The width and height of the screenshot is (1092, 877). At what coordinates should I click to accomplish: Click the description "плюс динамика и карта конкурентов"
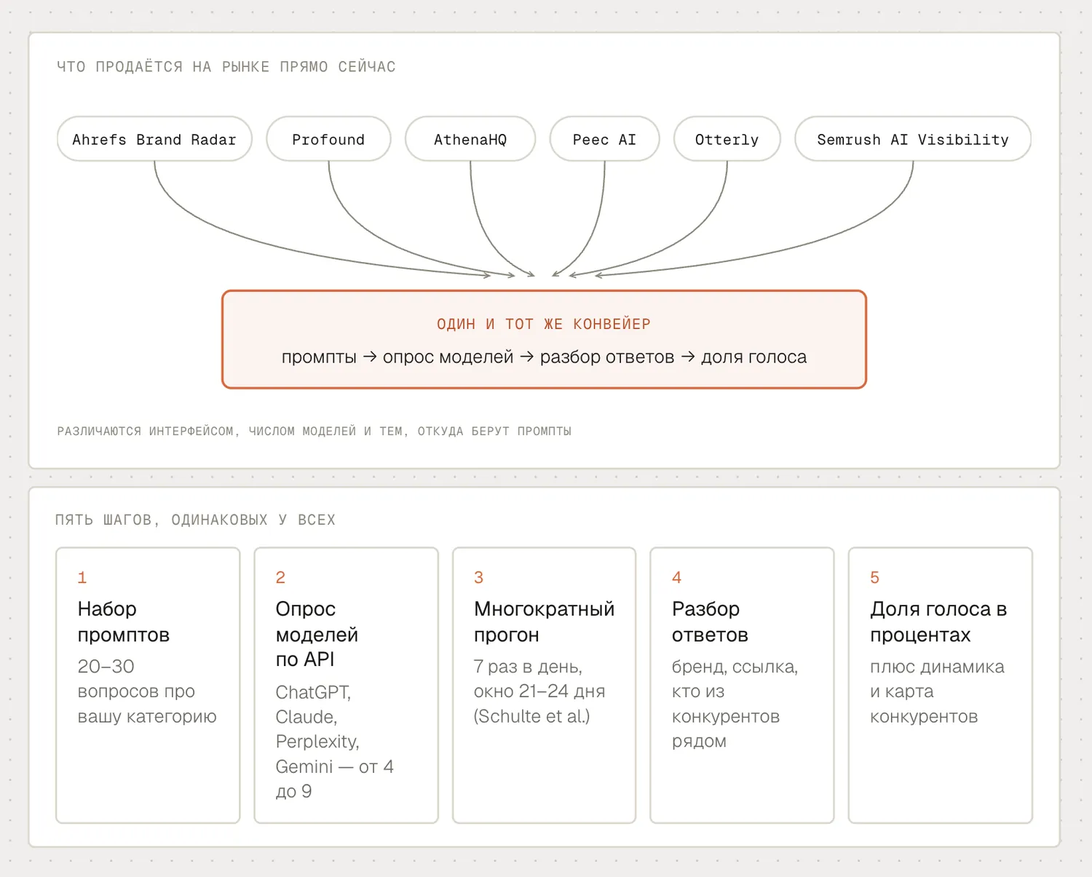click(937, 691)
